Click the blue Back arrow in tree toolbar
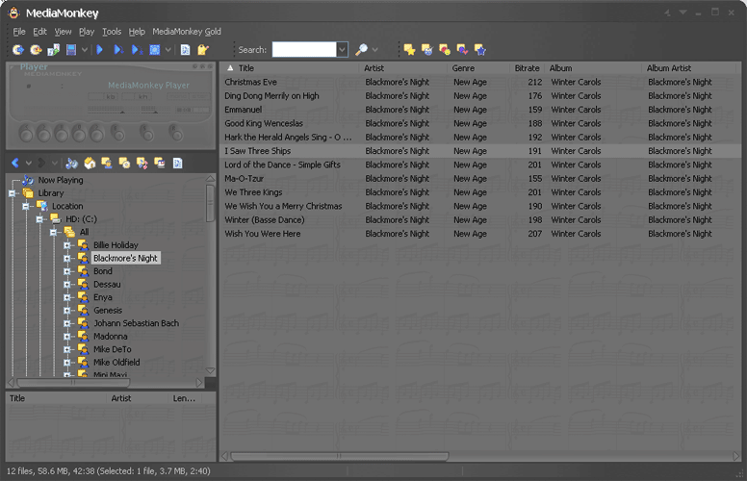Screen dimensions: 747x481 click(x=15, y=163)
